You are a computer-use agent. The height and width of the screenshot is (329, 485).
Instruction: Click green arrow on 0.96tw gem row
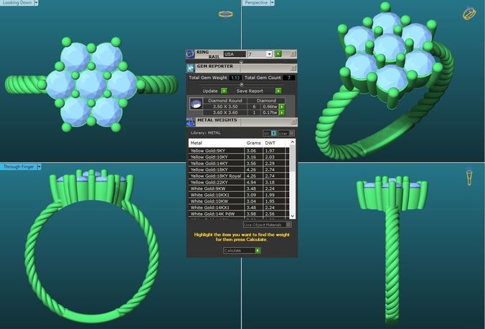pos(282,107)
